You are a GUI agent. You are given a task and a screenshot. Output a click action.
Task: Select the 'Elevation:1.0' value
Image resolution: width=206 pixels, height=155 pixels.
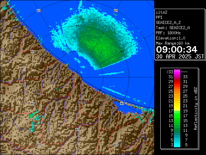click(170, 38)
